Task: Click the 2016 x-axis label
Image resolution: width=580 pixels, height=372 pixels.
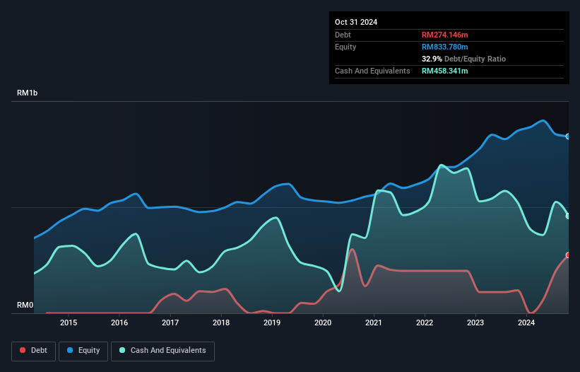Action: (x=119, y=322)
